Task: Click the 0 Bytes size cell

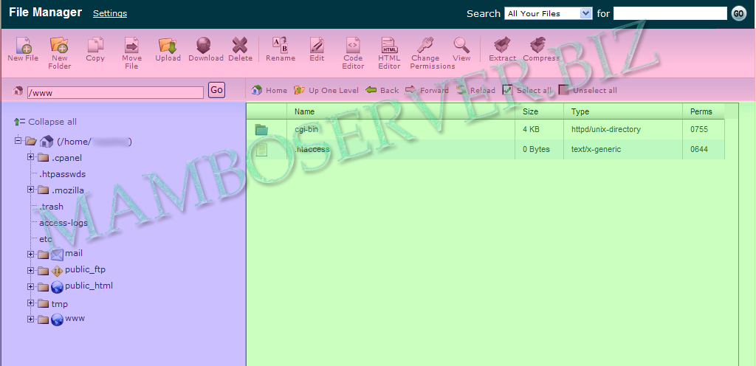Action: 536,149
